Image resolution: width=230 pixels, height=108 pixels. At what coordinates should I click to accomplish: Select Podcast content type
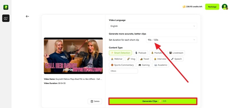140,53
